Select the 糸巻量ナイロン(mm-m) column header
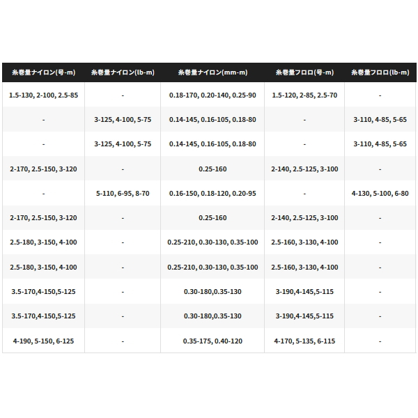Screen dimensions: 418x418 click(x=212, y=72)
